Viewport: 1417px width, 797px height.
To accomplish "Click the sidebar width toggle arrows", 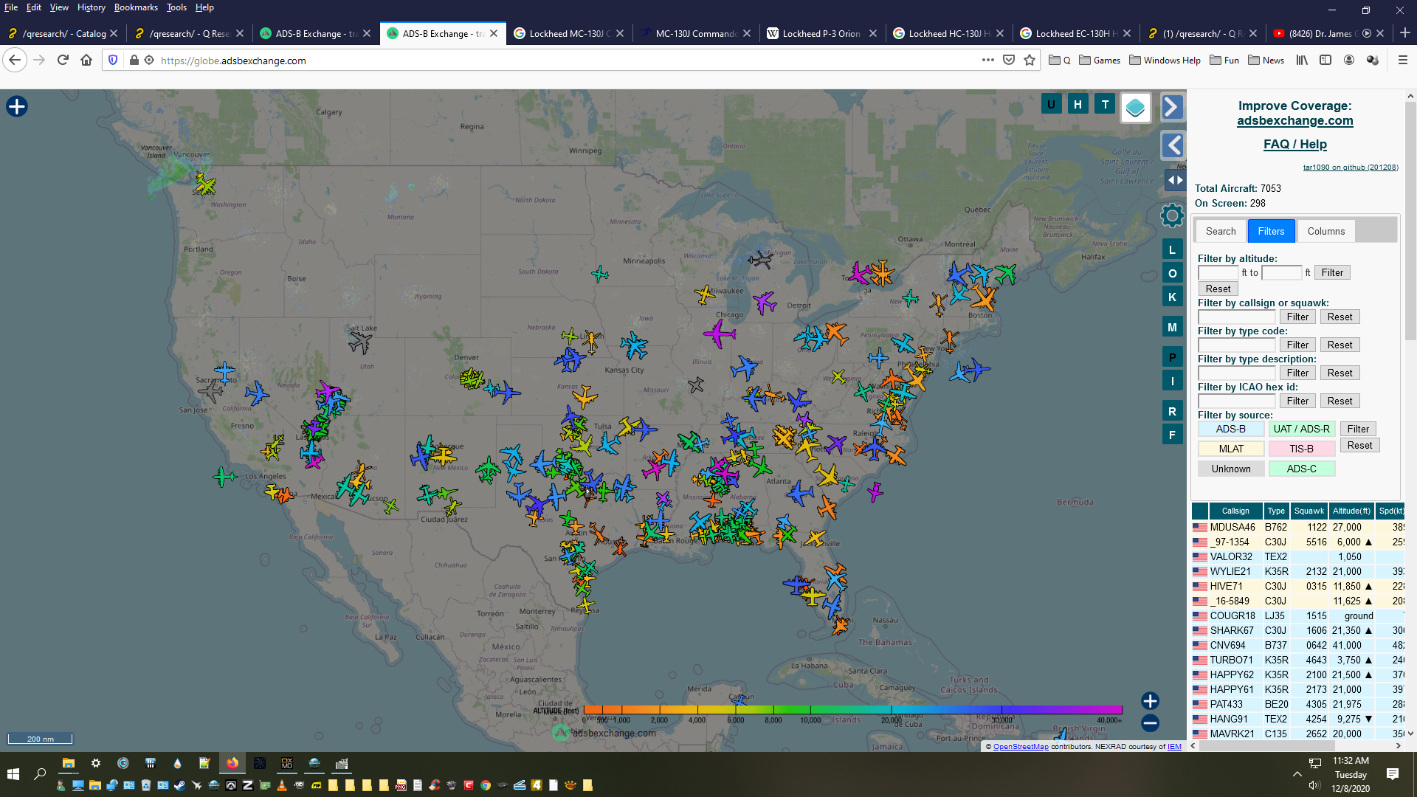I will point(1174,180).
